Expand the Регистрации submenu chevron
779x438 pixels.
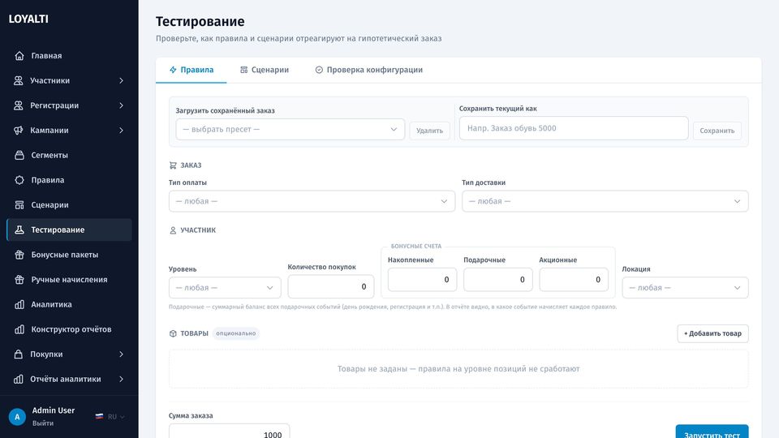tap(121, 105)
